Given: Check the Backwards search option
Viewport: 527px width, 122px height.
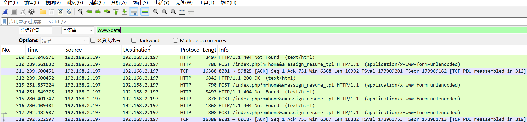Looking at the screenshot, I should pyautogui.click(x=134, y=40).
